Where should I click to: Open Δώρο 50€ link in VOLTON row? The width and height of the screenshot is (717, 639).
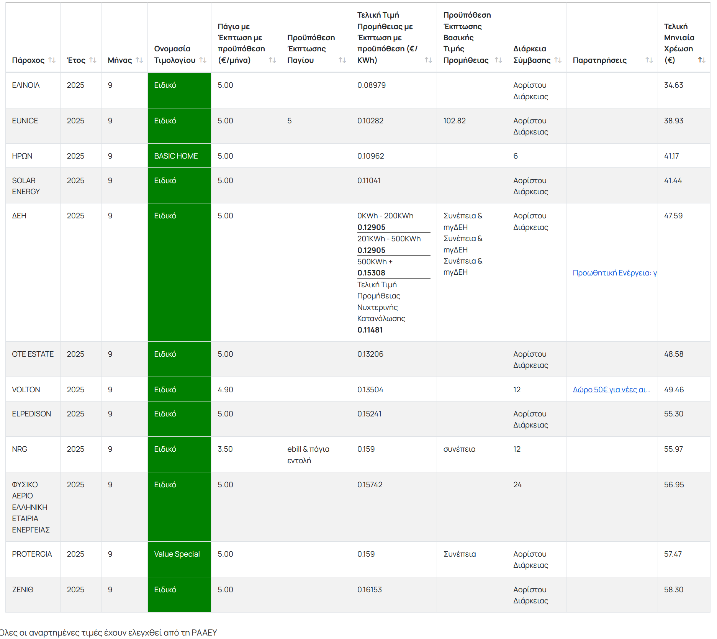[x=611, y=390]
